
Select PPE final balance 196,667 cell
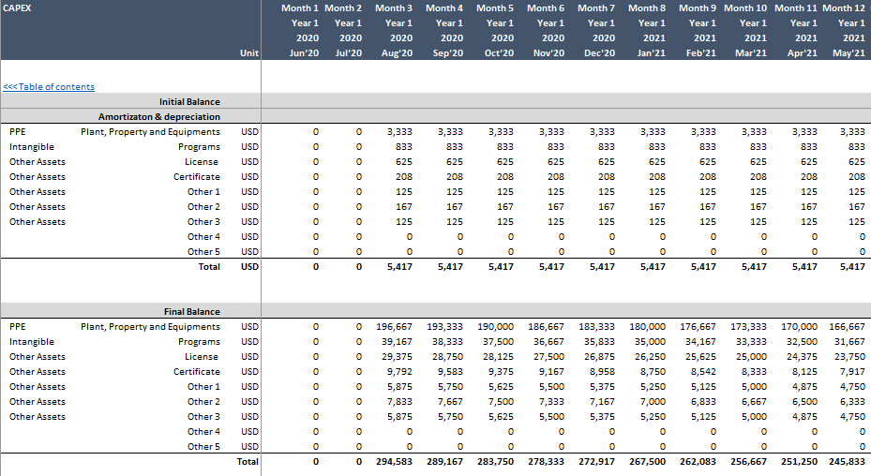[x=395, y=327]
